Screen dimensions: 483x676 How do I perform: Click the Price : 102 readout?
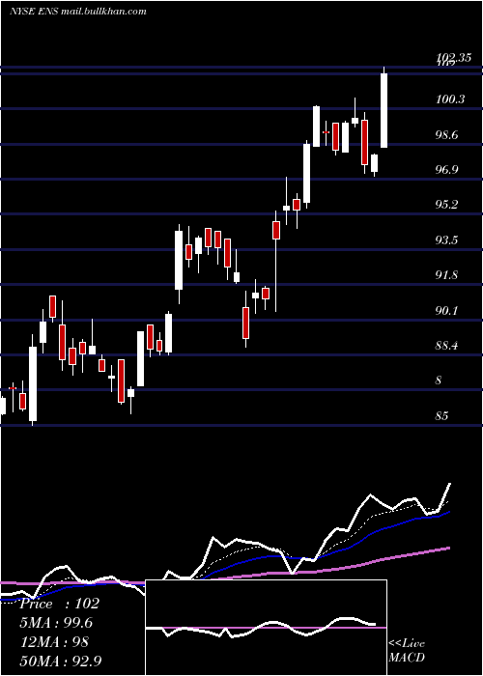pyautogui.click(x=60, y=604)
